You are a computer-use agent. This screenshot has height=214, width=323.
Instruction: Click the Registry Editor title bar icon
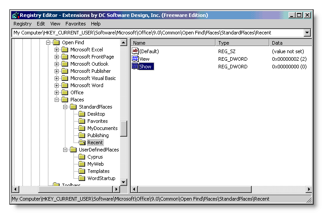15,15
